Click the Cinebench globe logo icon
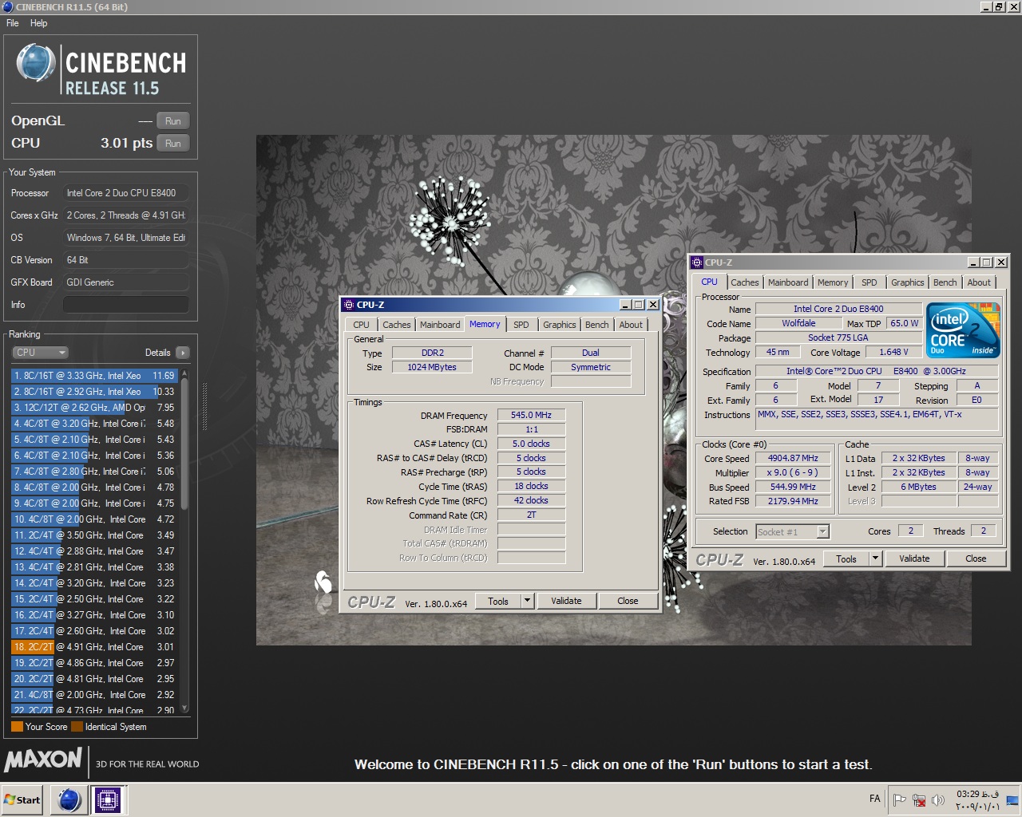Image resolution: width=1022 pixels, height=817 pixels. [36, 64]
